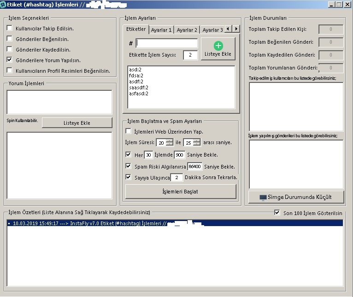Viewport: 353px width, 297px height.
Task: Click the added comments list box
Action: [59, 166]
